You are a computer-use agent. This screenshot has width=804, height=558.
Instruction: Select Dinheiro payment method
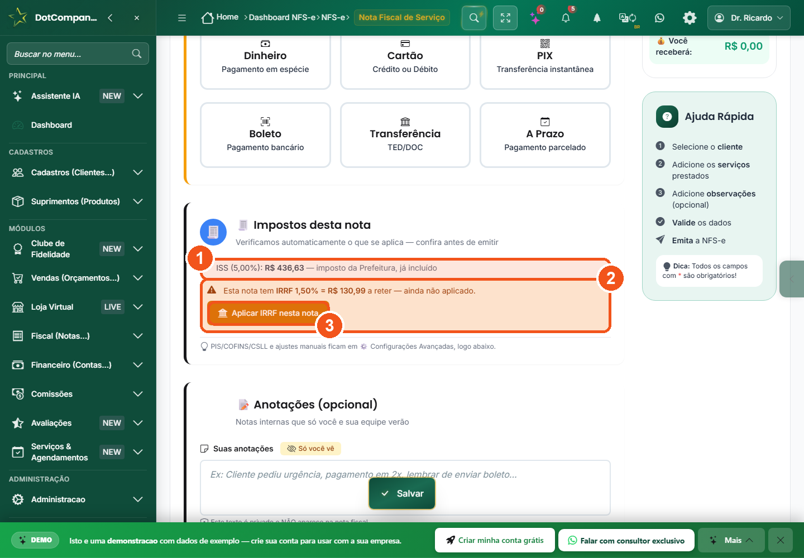click(265, 61)
